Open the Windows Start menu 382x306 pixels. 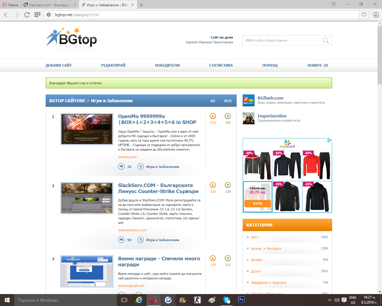pyautogui.click(x=7, y=300)
